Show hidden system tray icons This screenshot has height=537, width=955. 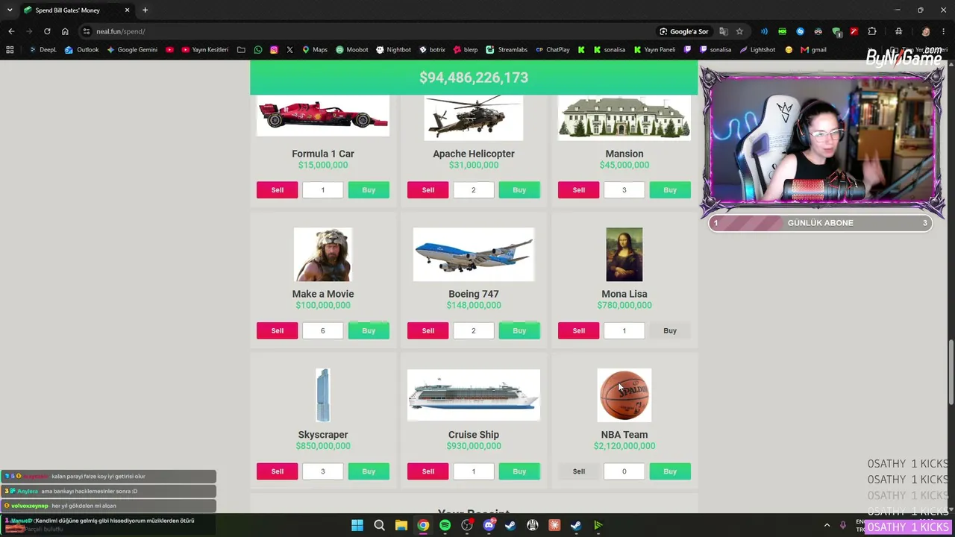tap(827, 525)
